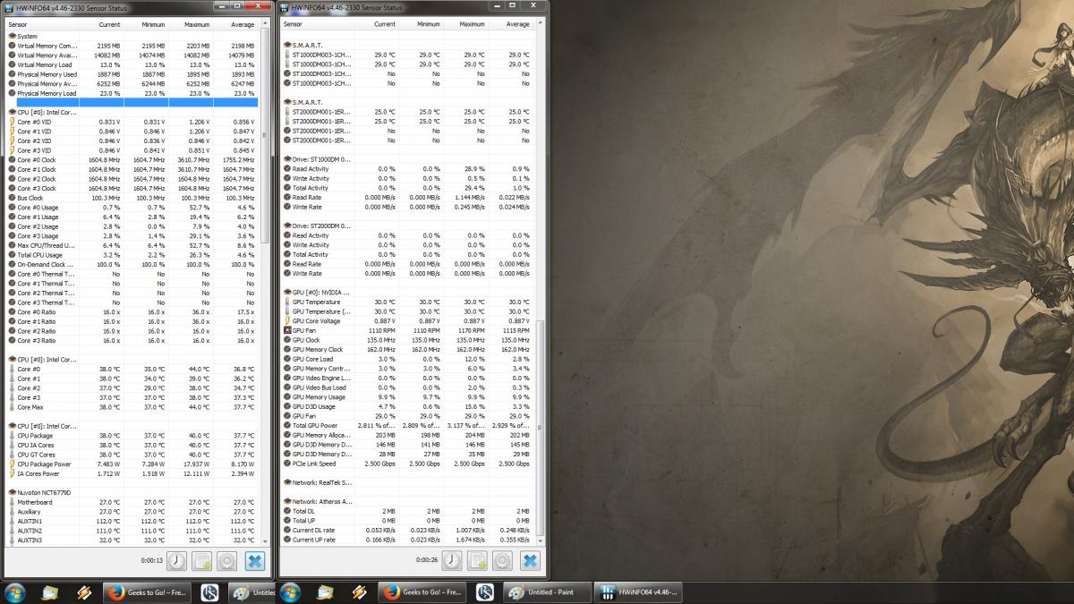Click the Core #0 VID sensor icon

12,122
